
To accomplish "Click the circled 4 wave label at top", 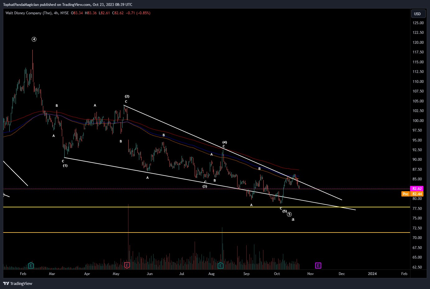I will (x=34, y=39).
